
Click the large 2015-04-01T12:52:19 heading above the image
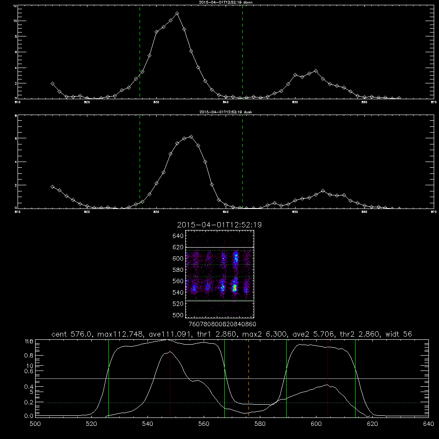coord(219,225)
